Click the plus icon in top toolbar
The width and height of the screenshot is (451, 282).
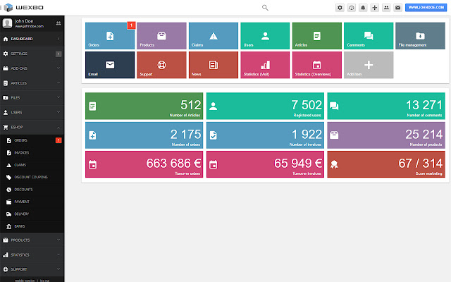point(374,8)
